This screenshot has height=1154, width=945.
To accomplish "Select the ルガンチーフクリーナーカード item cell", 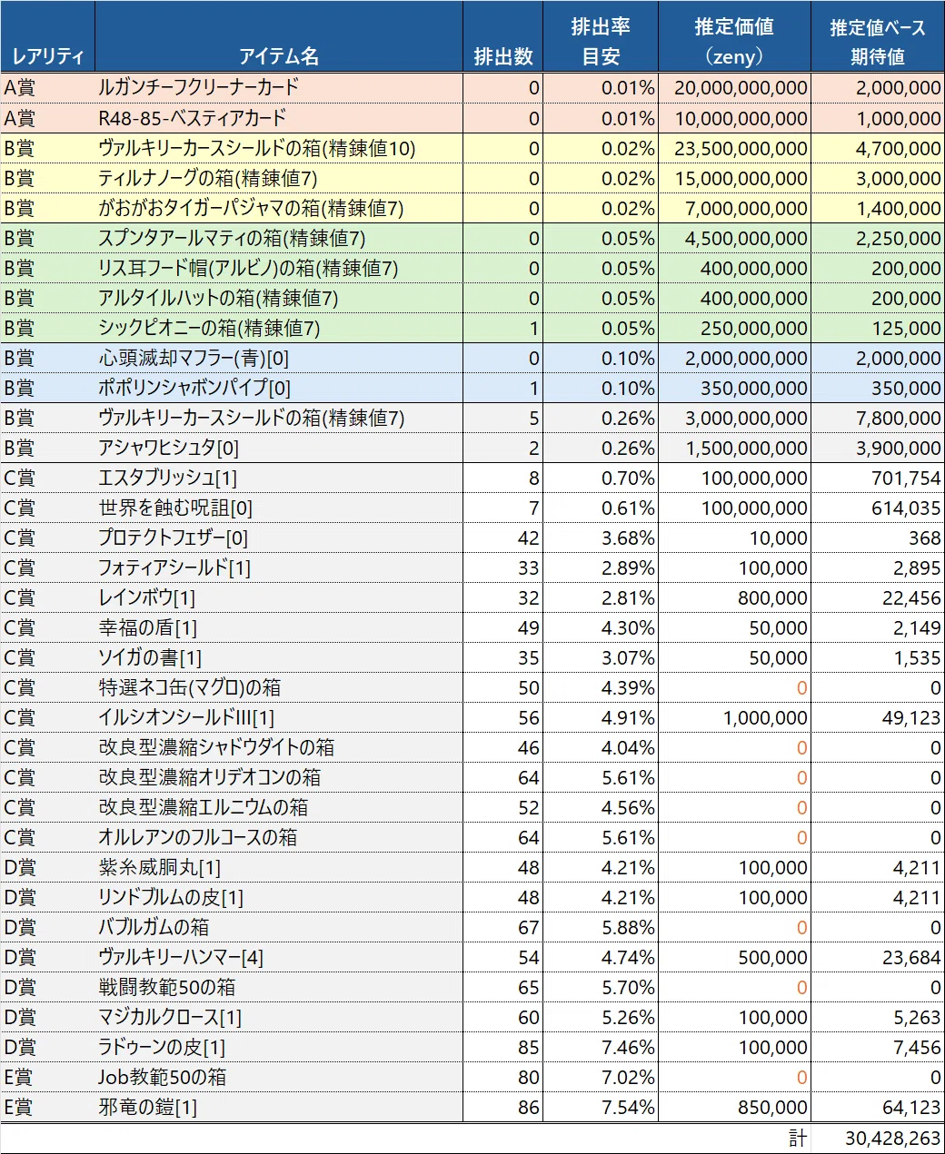I will (279, 88).
